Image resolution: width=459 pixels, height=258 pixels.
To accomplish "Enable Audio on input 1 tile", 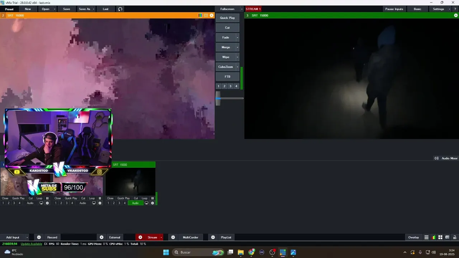I will (x=30, y=203).
